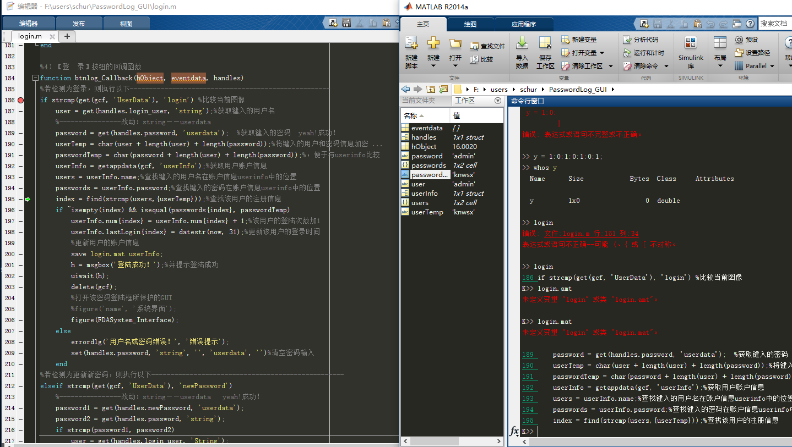Click up one level folder icon
The width and height of the screenshot is (792, 447).
click(x=430, y=89)
